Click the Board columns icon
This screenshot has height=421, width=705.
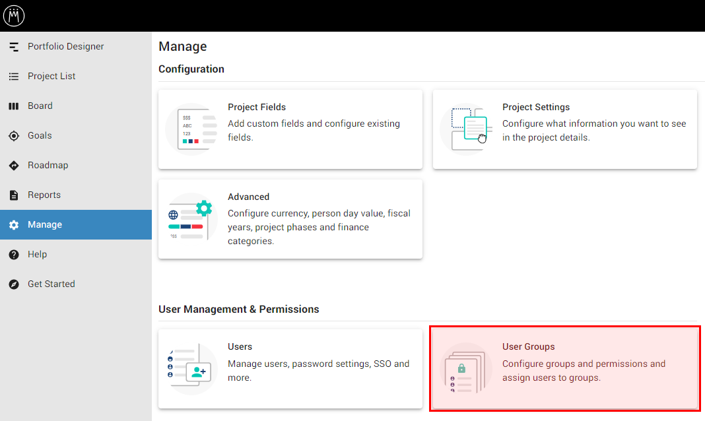click(x=14, y=106)
